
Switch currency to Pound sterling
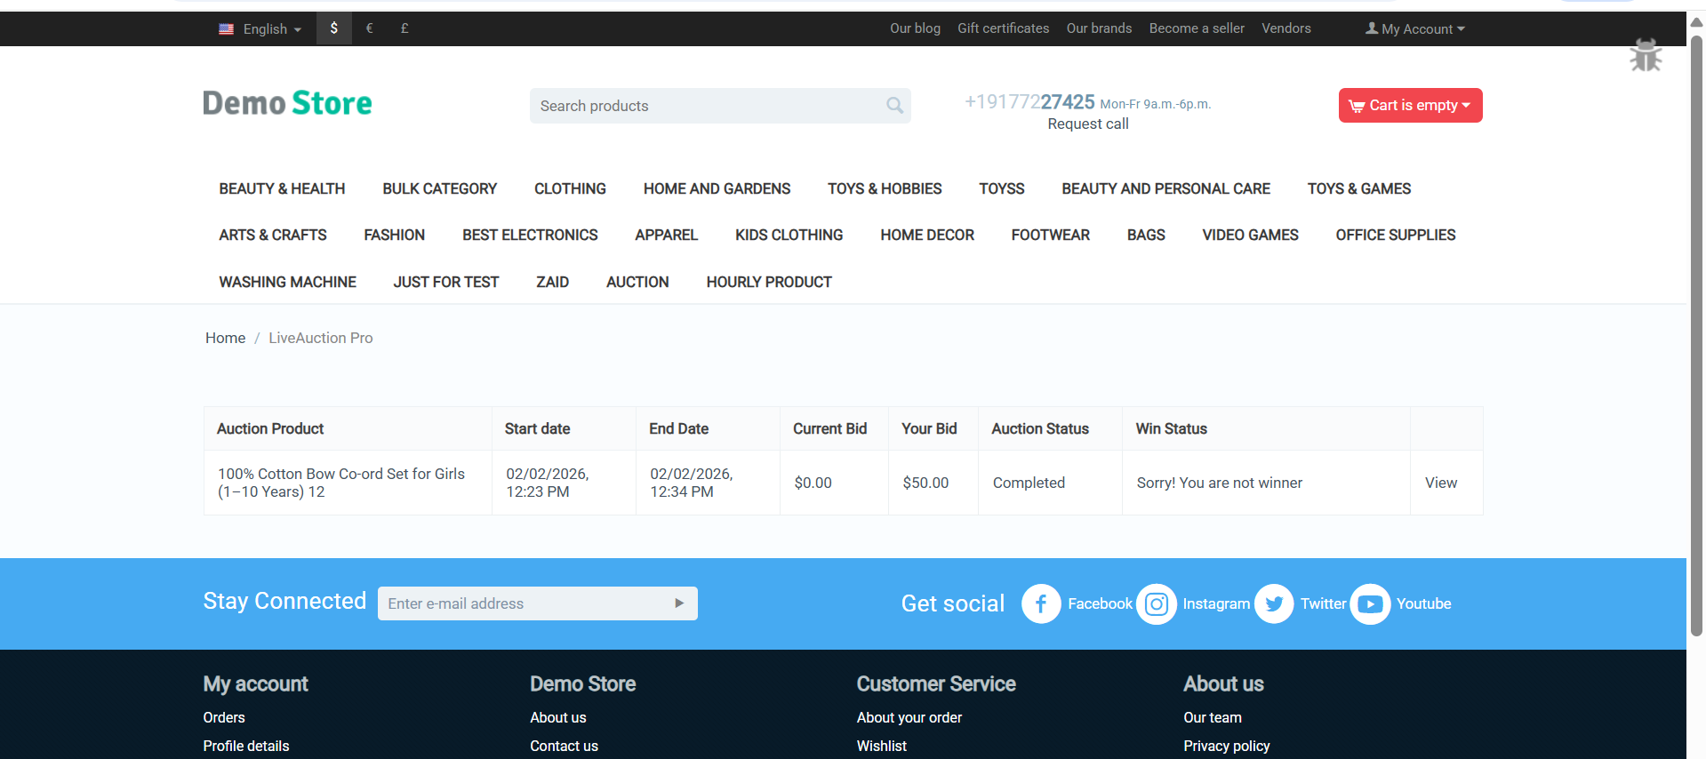point(404,28)
